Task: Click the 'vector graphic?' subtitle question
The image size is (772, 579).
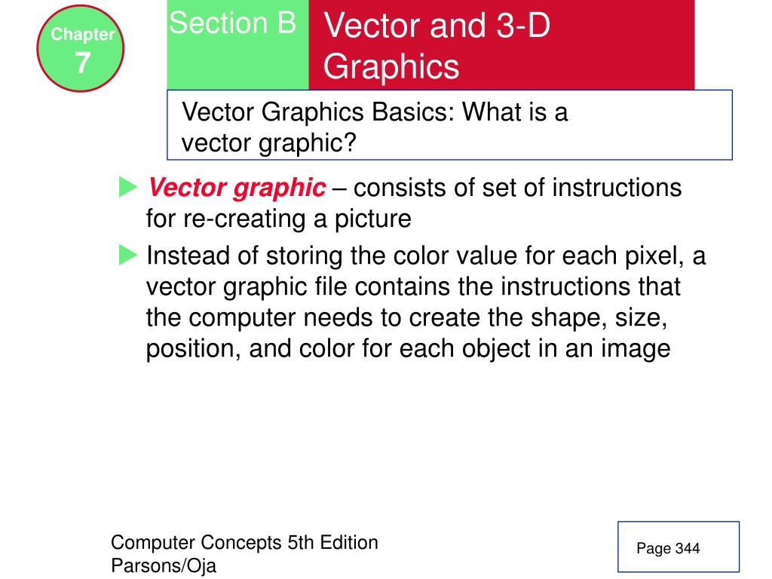Action: coord(269,143)
